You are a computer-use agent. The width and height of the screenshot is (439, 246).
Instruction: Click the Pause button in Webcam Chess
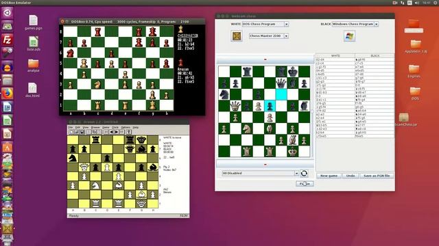(305, 184)
